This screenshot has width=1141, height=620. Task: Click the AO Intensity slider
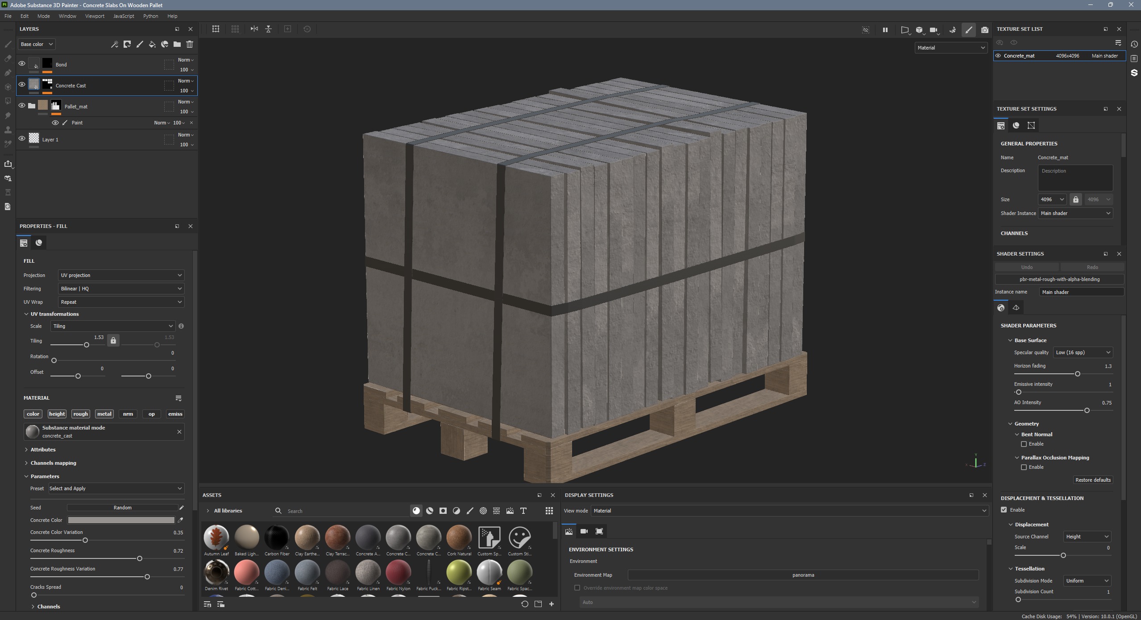[x=1063, y=410]
